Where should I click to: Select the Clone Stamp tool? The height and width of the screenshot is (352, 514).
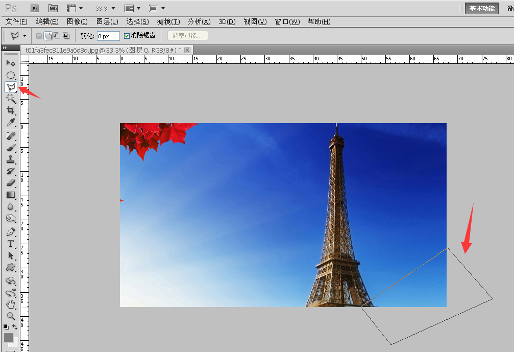pos(10,159)
